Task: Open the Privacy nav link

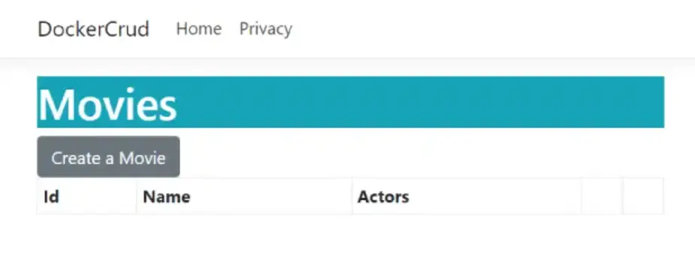Action: 265,29
